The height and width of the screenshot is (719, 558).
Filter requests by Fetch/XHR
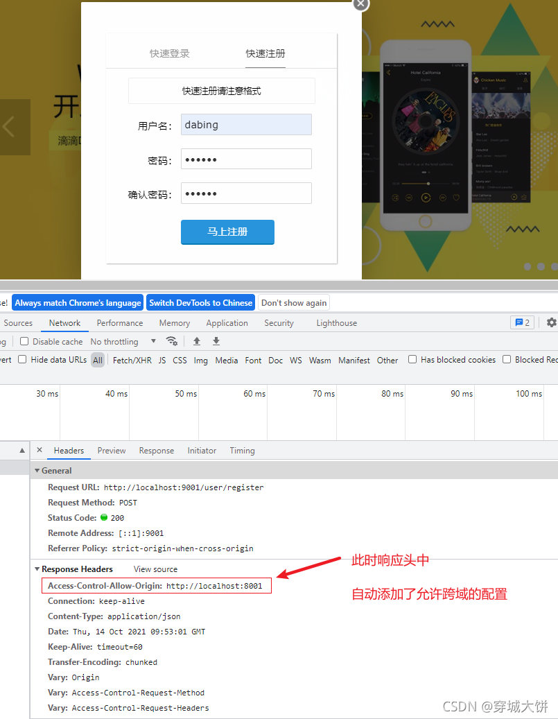tap(132, 360)
